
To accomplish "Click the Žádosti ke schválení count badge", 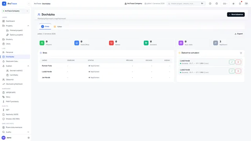I will (241, 53).
